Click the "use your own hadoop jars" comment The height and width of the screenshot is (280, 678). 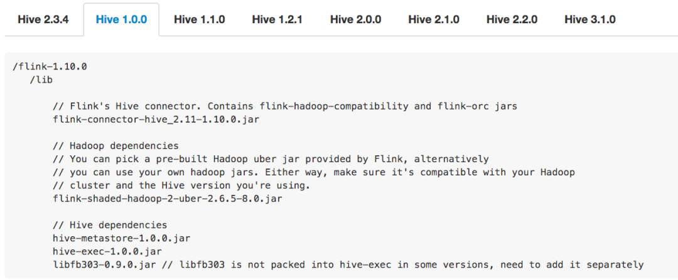click(314, 172)
